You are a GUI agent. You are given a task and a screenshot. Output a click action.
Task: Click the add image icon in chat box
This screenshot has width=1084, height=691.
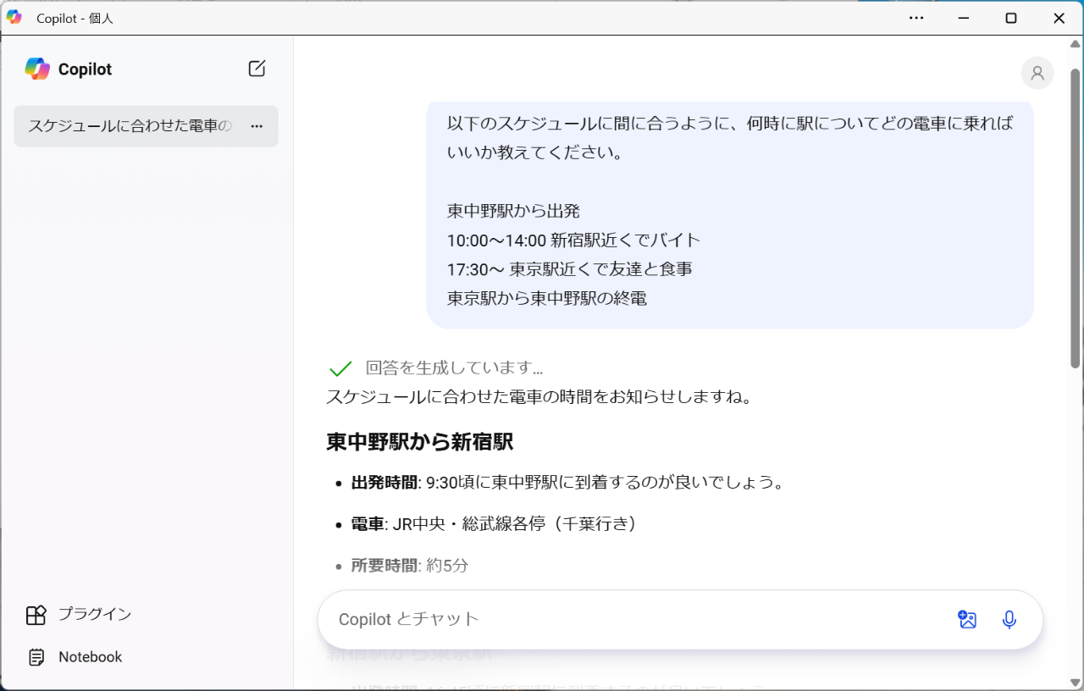point(967,619)
